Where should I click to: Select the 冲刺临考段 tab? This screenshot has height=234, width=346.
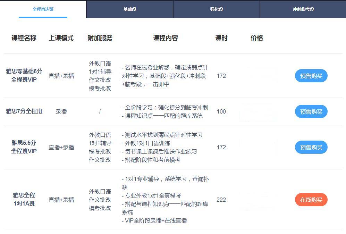303,9
